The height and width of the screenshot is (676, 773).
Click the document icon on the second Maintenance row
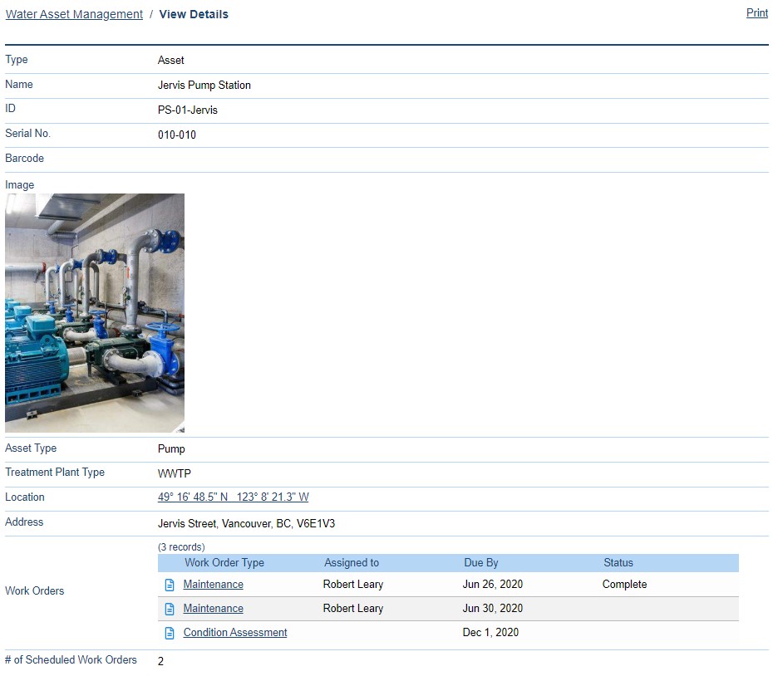tap(168, 609)
